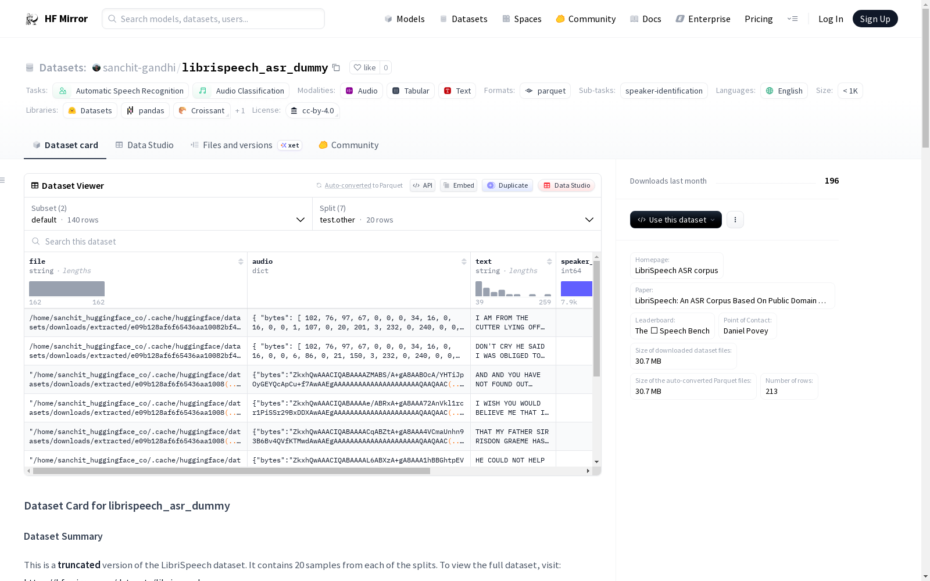The height and width of the screenshot is (581, 930).
Task: Click the API button in Dataset Viewer
Action: 423,185
